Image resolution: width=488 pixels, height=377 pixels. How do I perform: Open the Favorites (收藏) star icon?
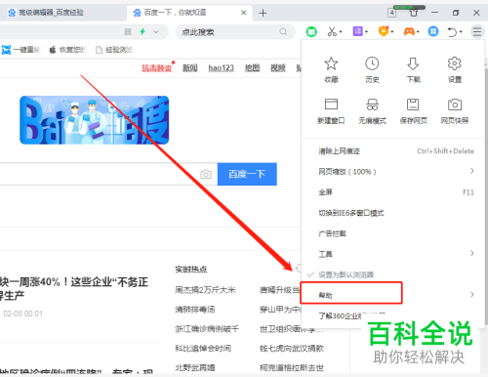click(331, 63)
